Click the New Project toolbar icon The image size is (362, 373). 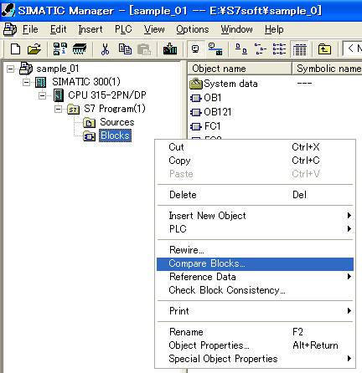(15, 49)
